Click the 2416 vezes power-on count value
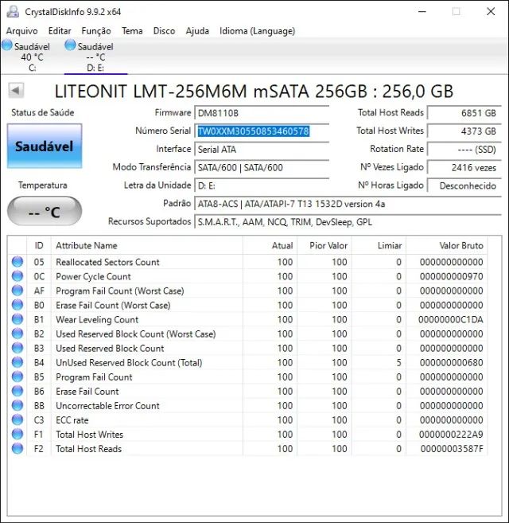 (464, 167)
